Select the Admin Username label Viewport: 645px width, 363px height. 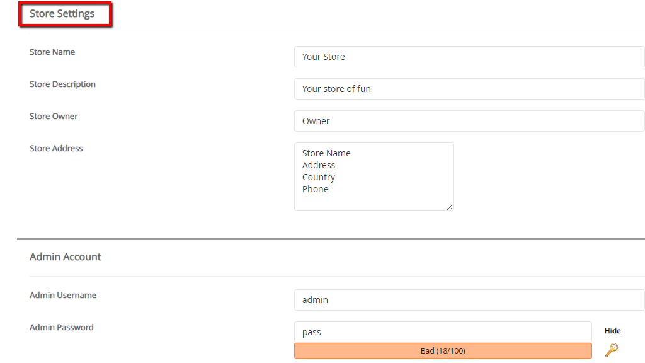(63, 295)
